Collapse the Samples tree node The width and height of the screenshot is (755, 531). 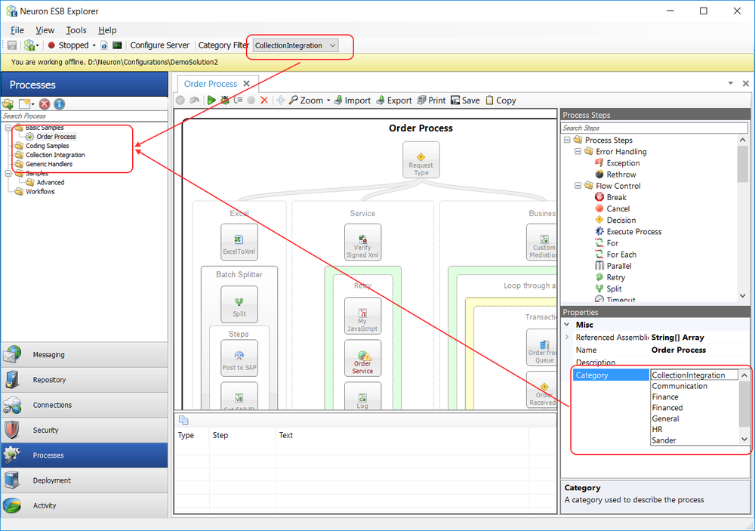(8, 174)
